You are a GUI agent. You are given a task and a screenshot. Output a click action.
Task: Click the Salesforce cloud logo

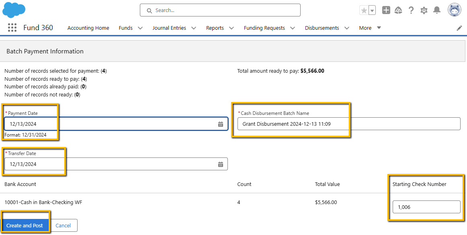point(14,10)
